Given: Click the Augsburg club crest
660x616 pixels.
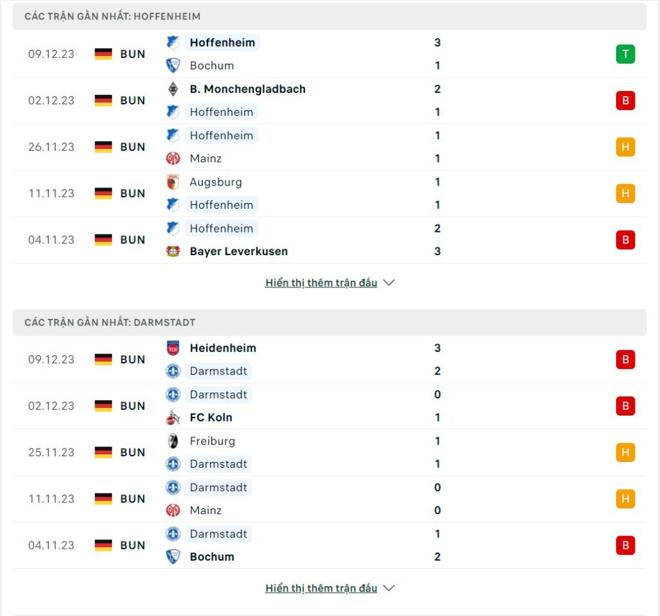Looking at the screenshot, I should (173, 182).
